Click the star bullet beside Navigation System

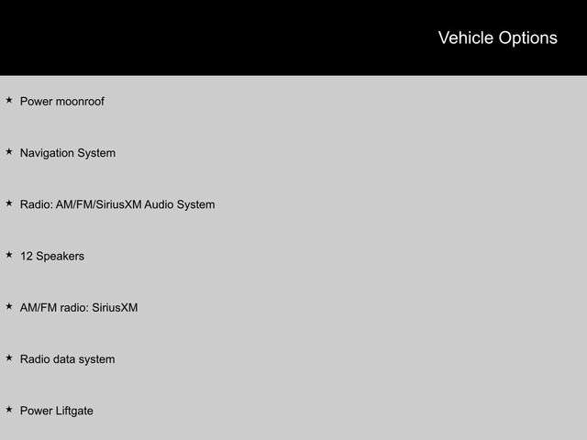click(9, 151)
